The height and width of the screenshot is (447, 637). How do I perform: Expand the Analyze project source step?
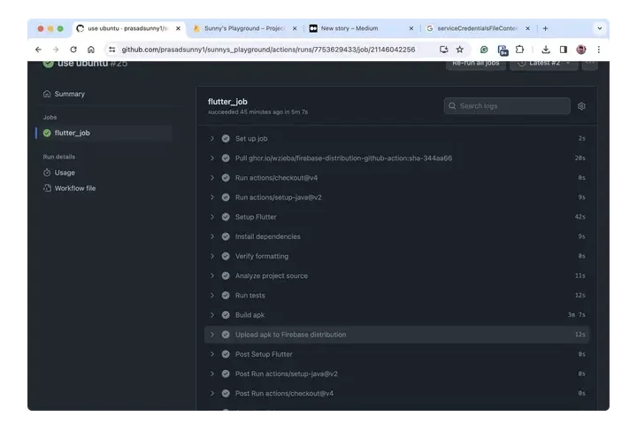212,276
